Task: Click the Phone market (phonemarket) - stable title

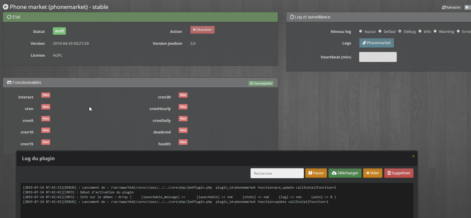Action: pos(59,7)
